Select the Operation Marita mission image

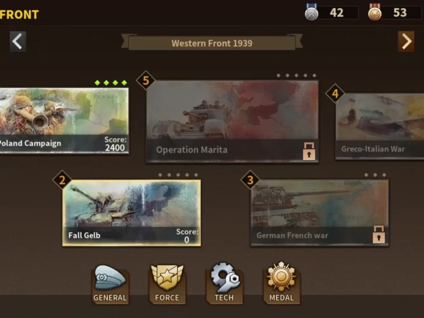232,109
